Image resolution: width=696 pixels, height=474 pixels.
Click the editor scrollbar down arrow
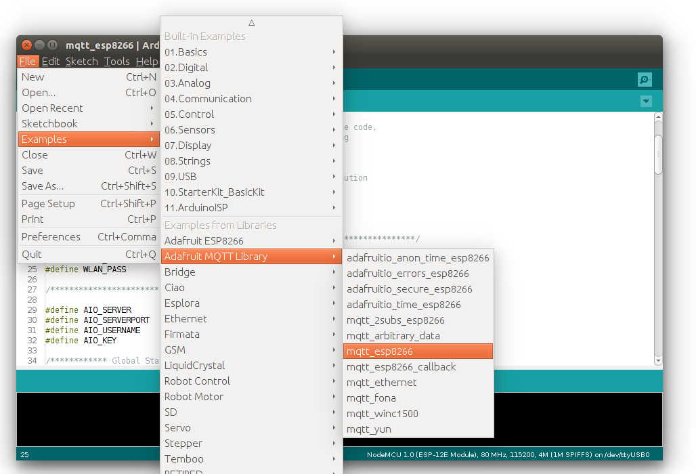point(658,361)
